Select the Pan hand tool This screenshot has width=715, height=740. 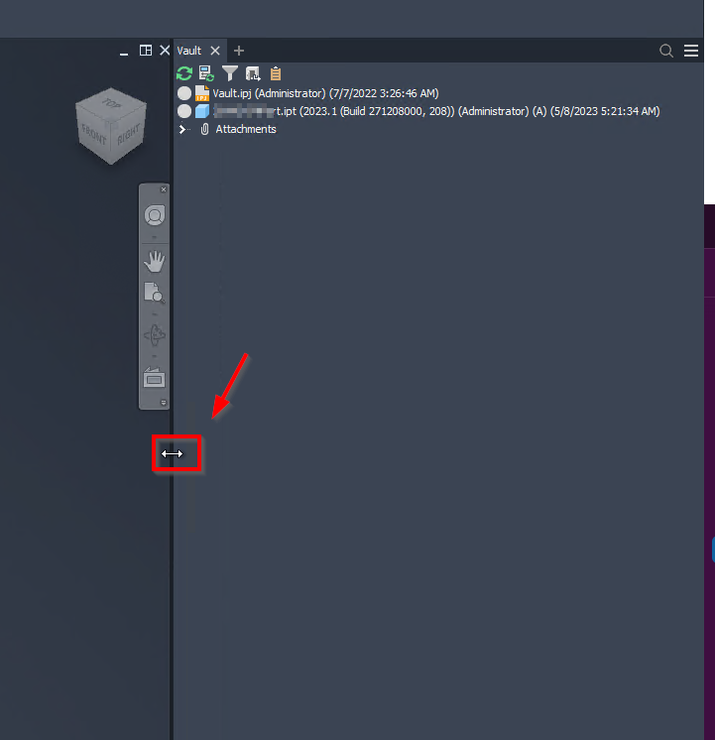tap(155, 262)
